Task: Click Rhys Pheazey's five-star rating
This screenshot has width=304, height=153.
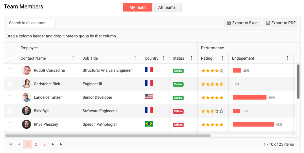Action: point(212,125)
